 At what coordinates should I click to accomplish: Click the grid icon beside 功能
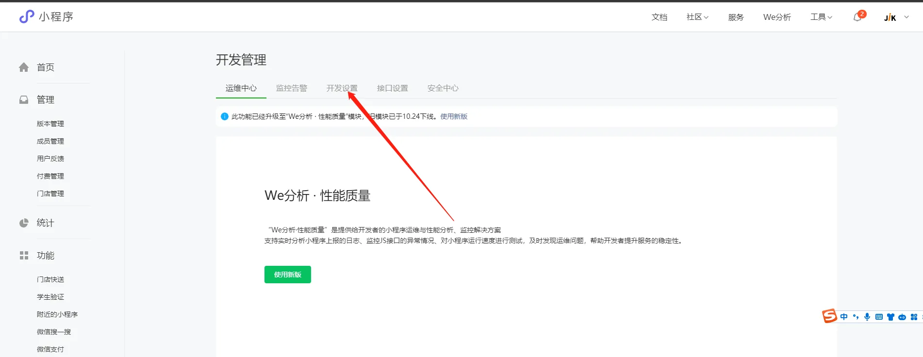point(24,256)
